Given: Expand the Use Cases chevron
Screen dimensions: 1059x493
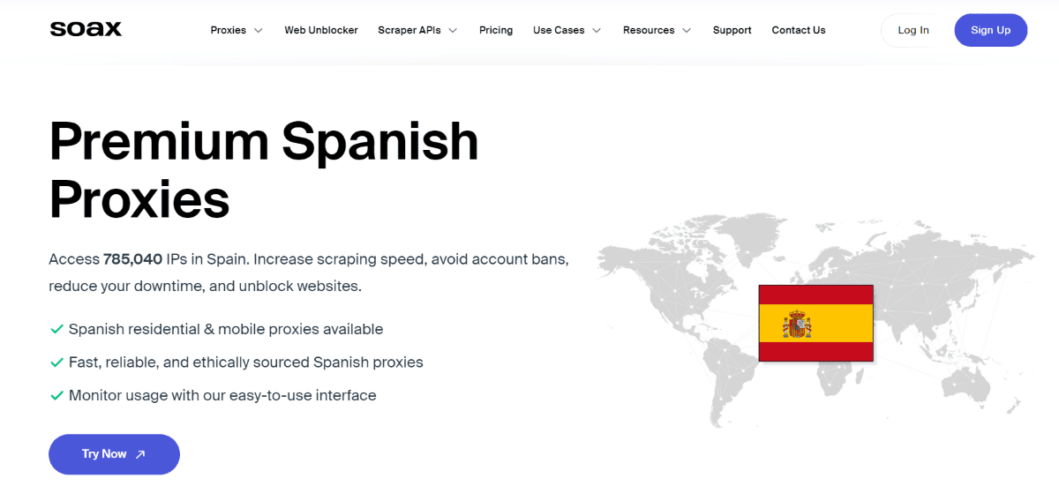Looking at the screenshot, I should click(x=597, y=30).
